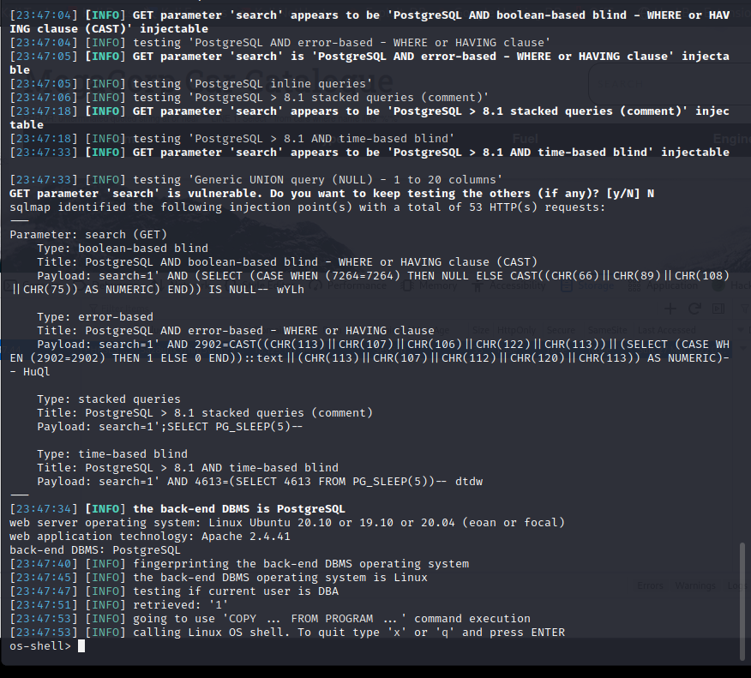Click "testing if current user is DBA" line
The height and width of the screenshot is (678, 751).
(x=174, y=591)
